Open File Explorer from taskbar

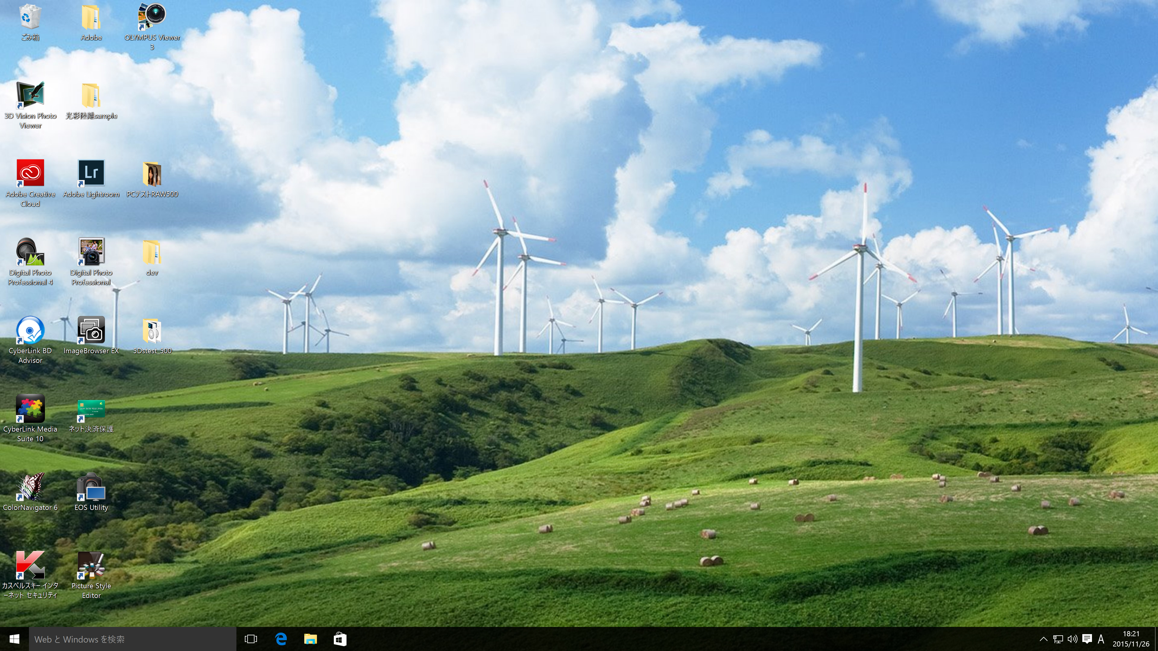pyautogui.click(x=311, y=638)
